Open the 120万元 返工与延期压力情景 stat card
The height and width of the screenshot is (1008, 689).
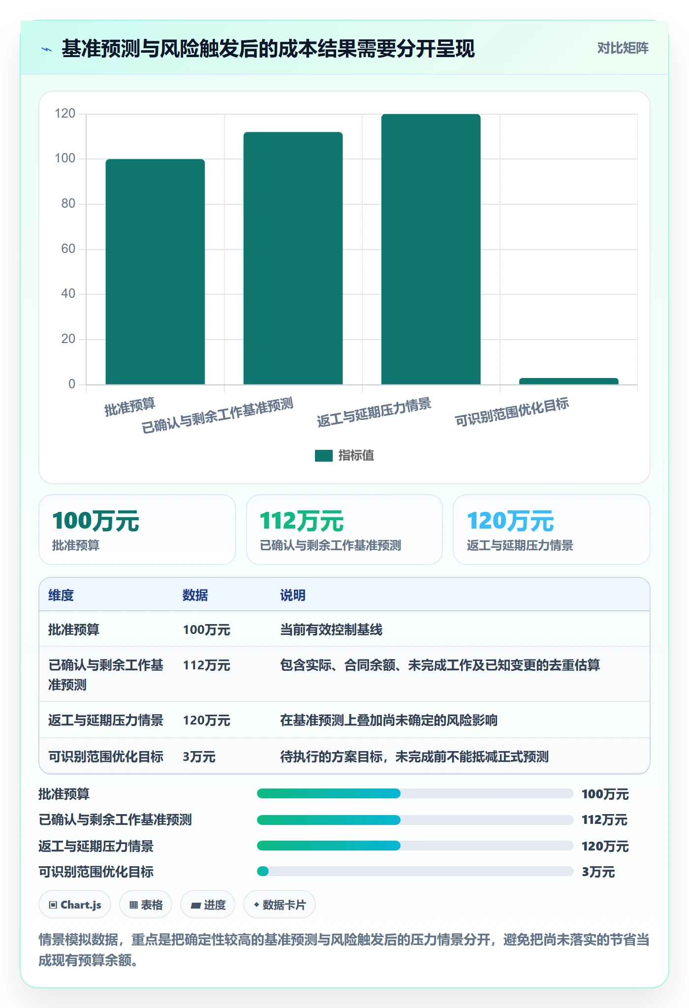coord(552,530)
